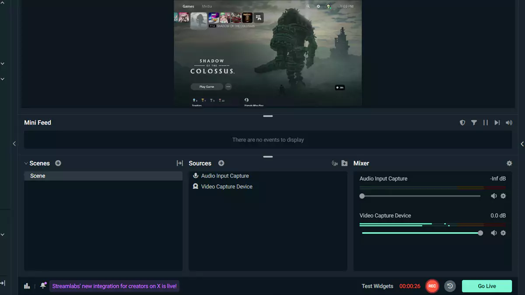
Task: Expand first chevron in left sidebar
Action: pyautogui.click(x=2, y=63)
